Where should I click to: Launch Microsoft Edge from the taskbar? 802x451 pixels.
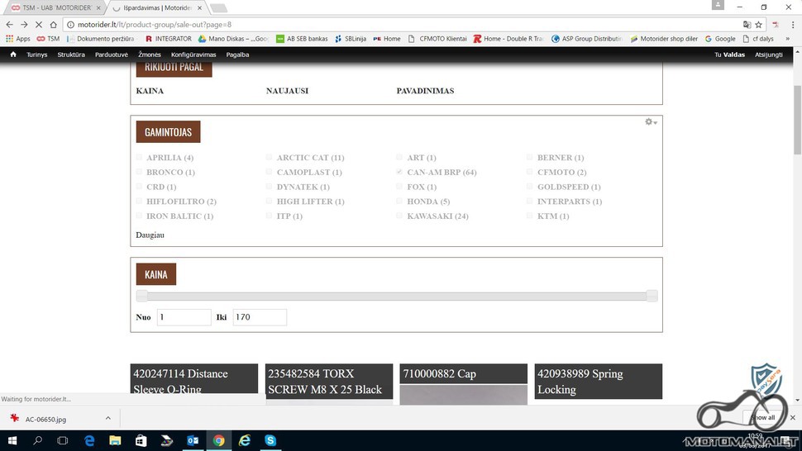tap(89, 440)
